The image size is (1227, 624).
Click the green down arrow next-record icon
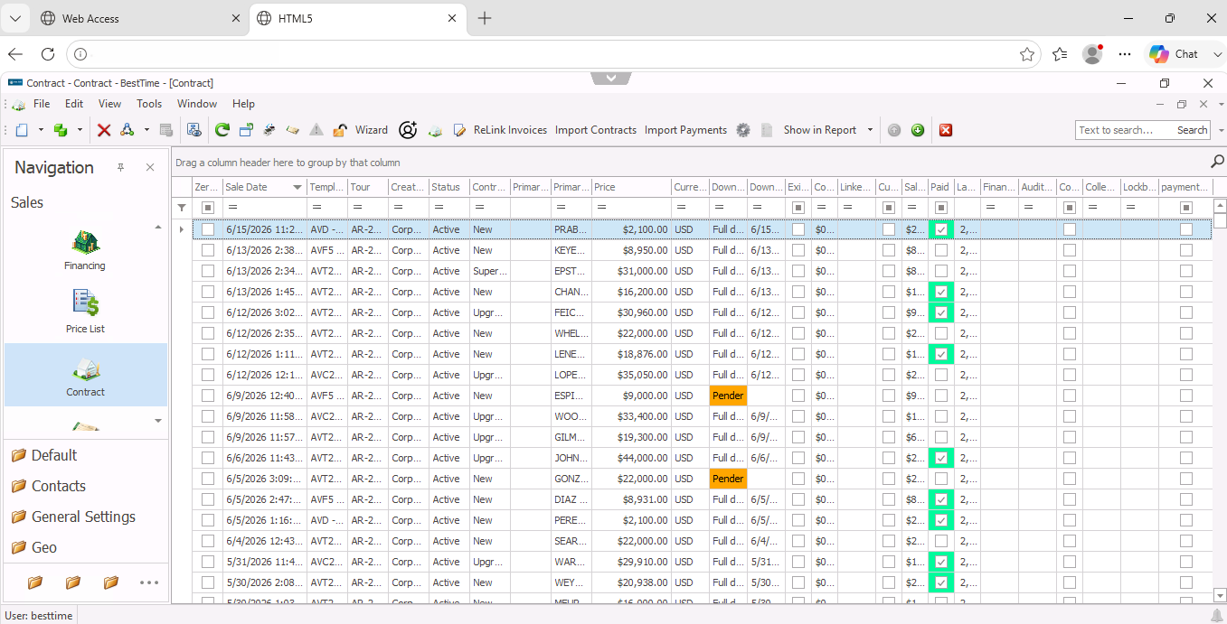918,130
